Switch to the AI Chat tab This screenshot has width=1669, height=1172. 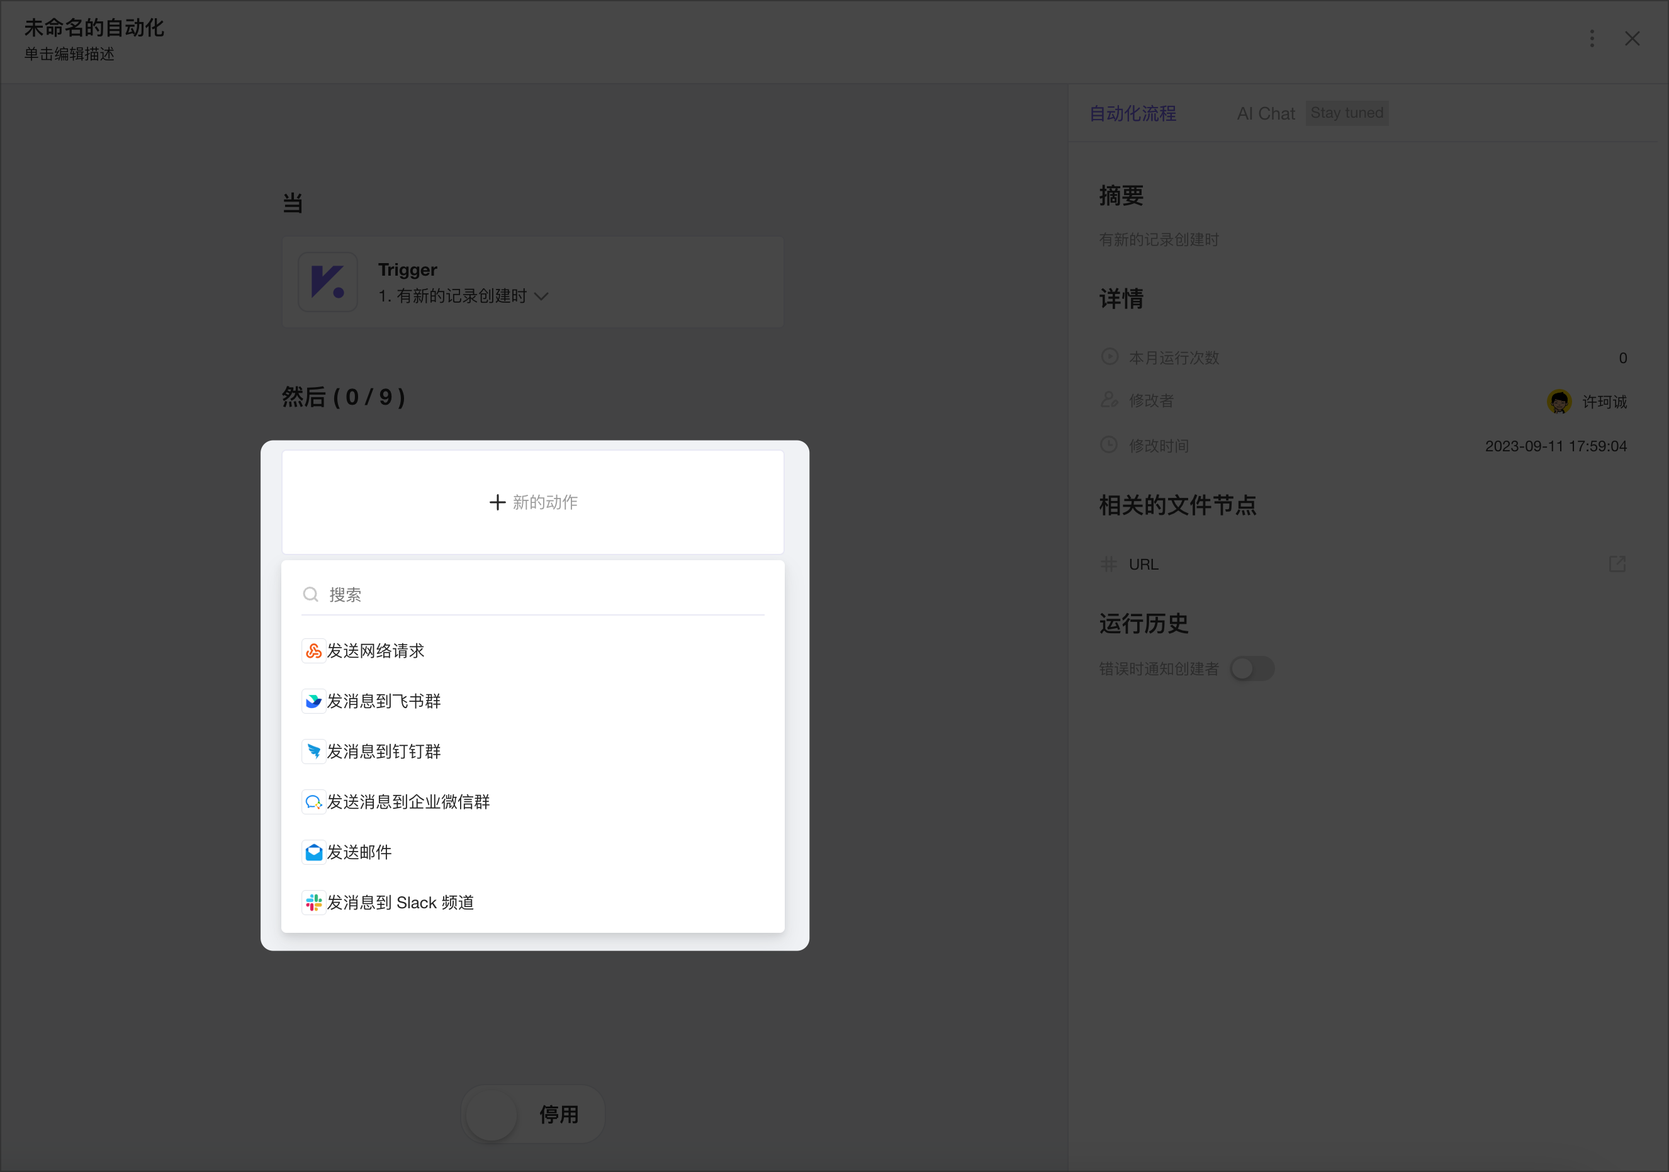pos(1266,113)
